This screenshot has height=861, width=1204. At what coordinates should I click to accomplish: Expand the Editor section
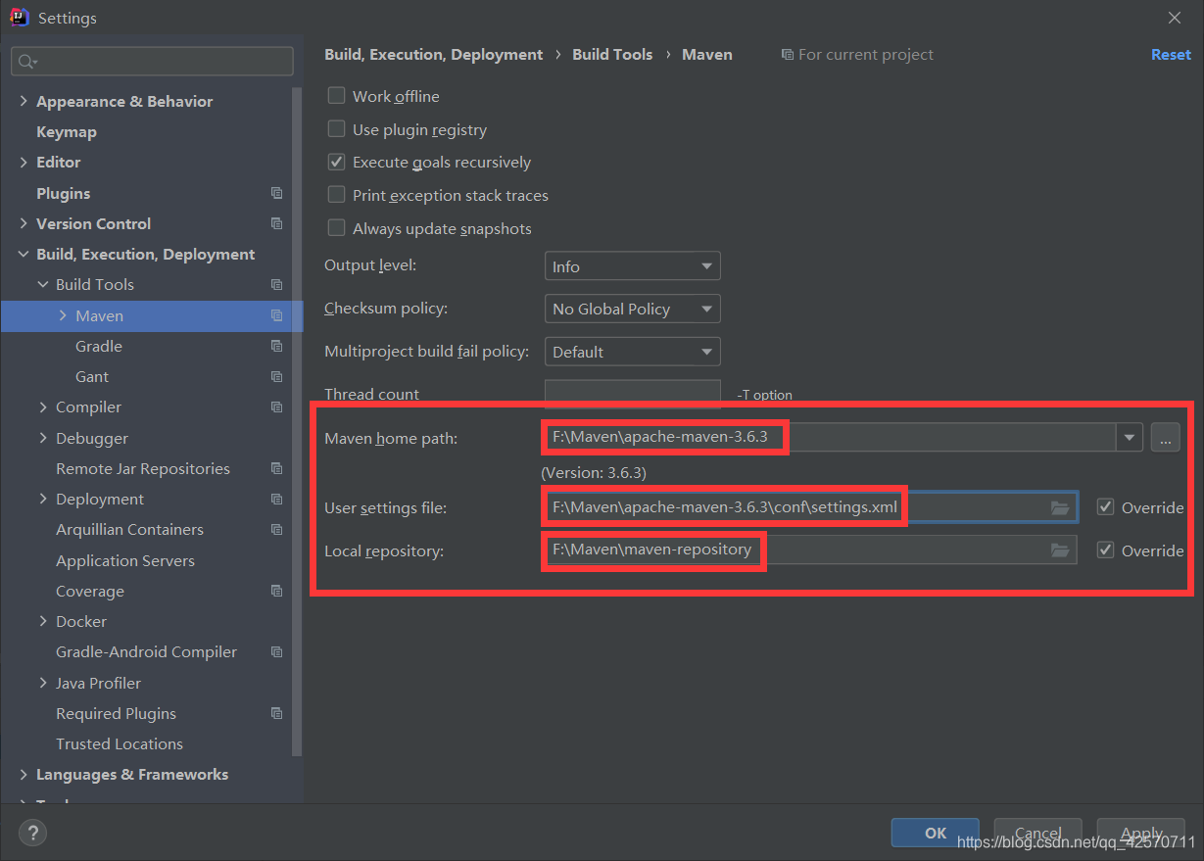coord(24,162)
